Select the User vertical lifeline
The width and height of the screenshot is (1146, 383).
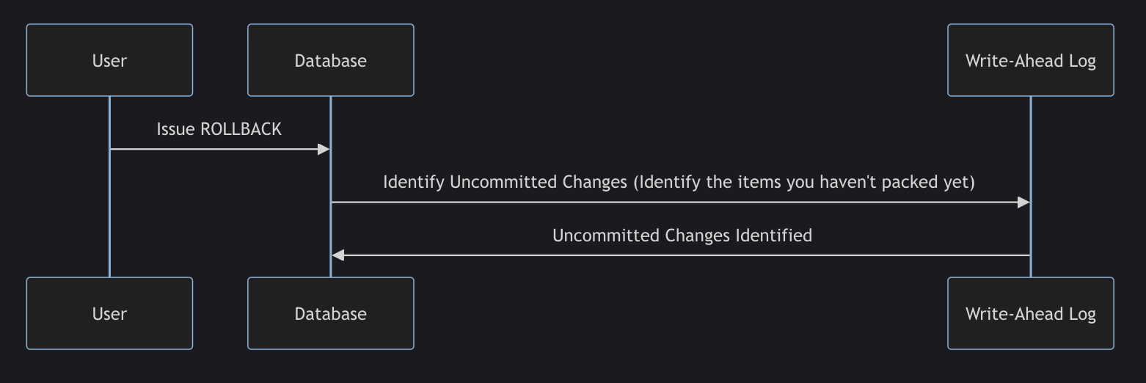pyautogui.click(x=109, y=213)
